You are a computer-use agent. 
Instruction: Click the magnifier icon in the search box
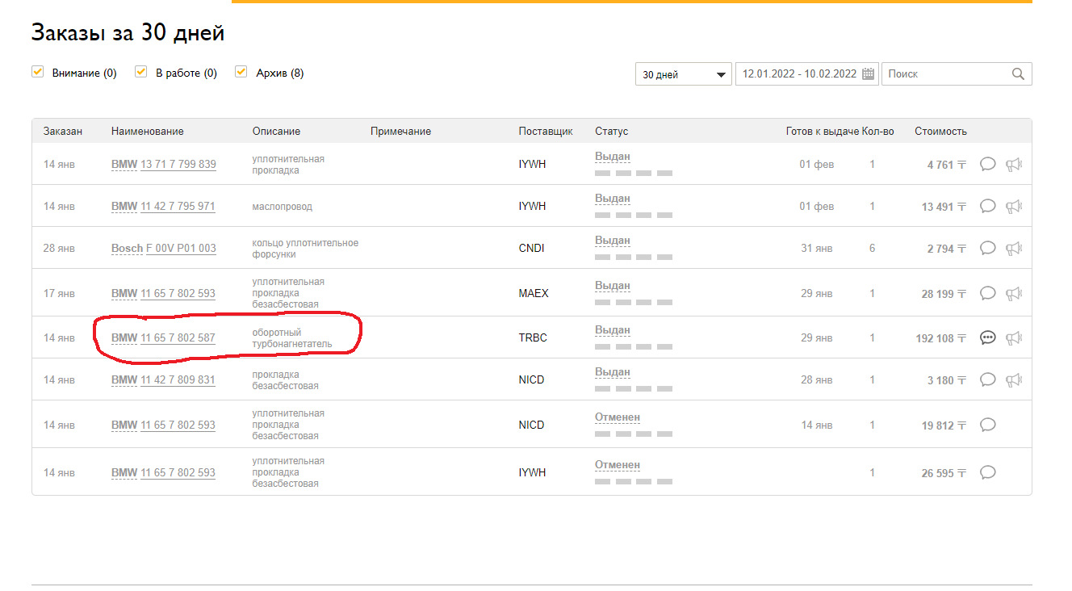point(1018,73)
